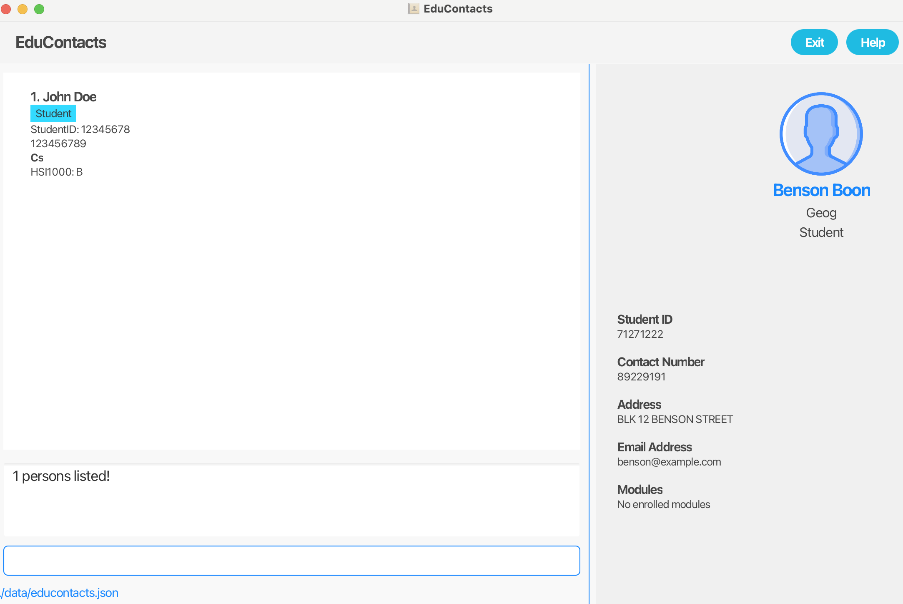The image size is (903, 604).
Task: Click the green window zoom button
Action: 39,9
